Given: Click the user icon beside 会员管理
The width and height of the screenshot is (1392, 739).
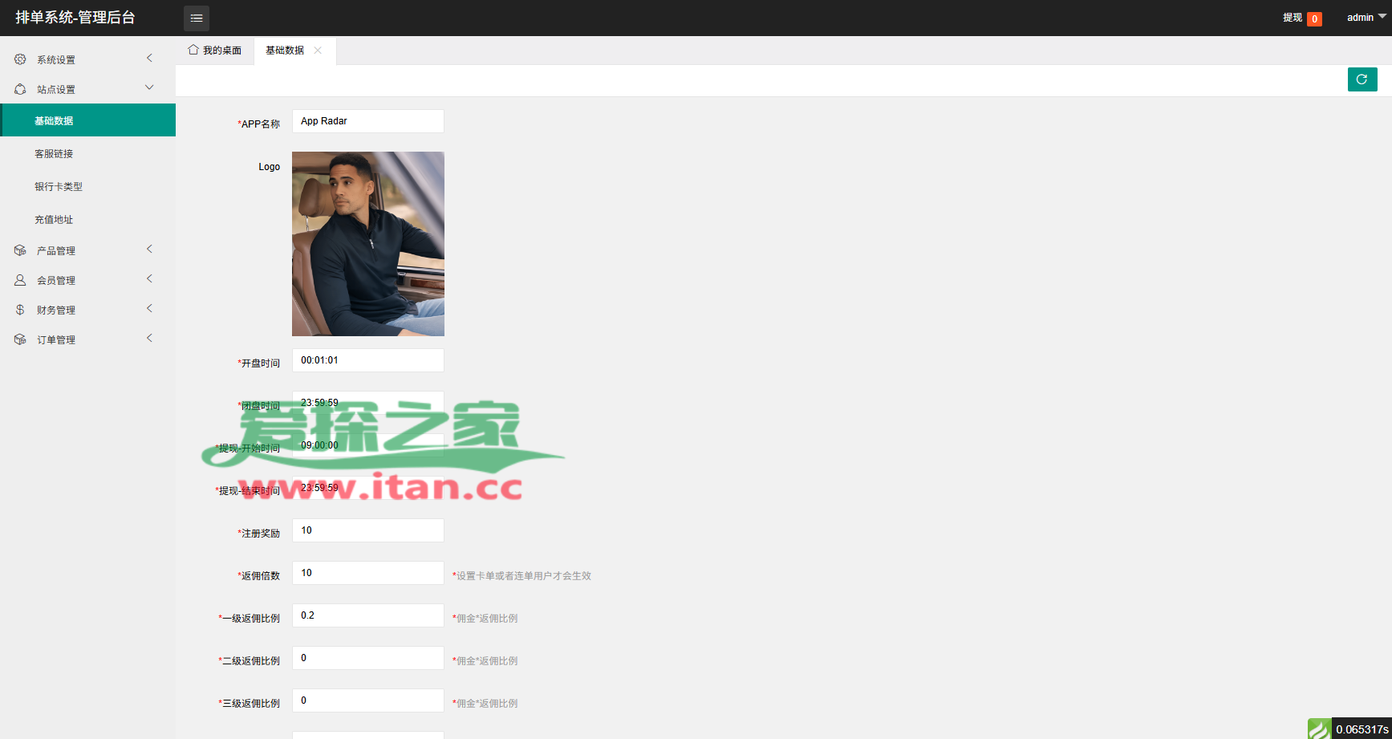Looking at the screenshot, I should pos(20,280).
